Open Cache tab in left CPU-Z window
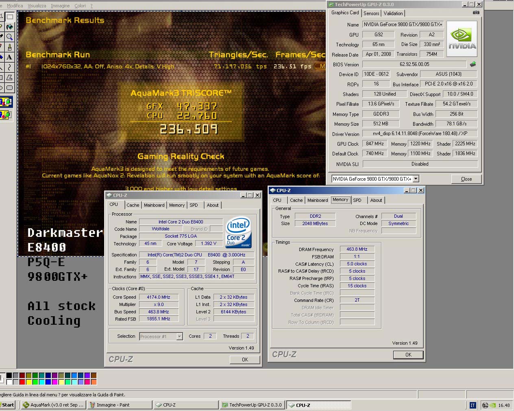Image resolution: width=514 pixels, height=411 pixels. (133, 205)
